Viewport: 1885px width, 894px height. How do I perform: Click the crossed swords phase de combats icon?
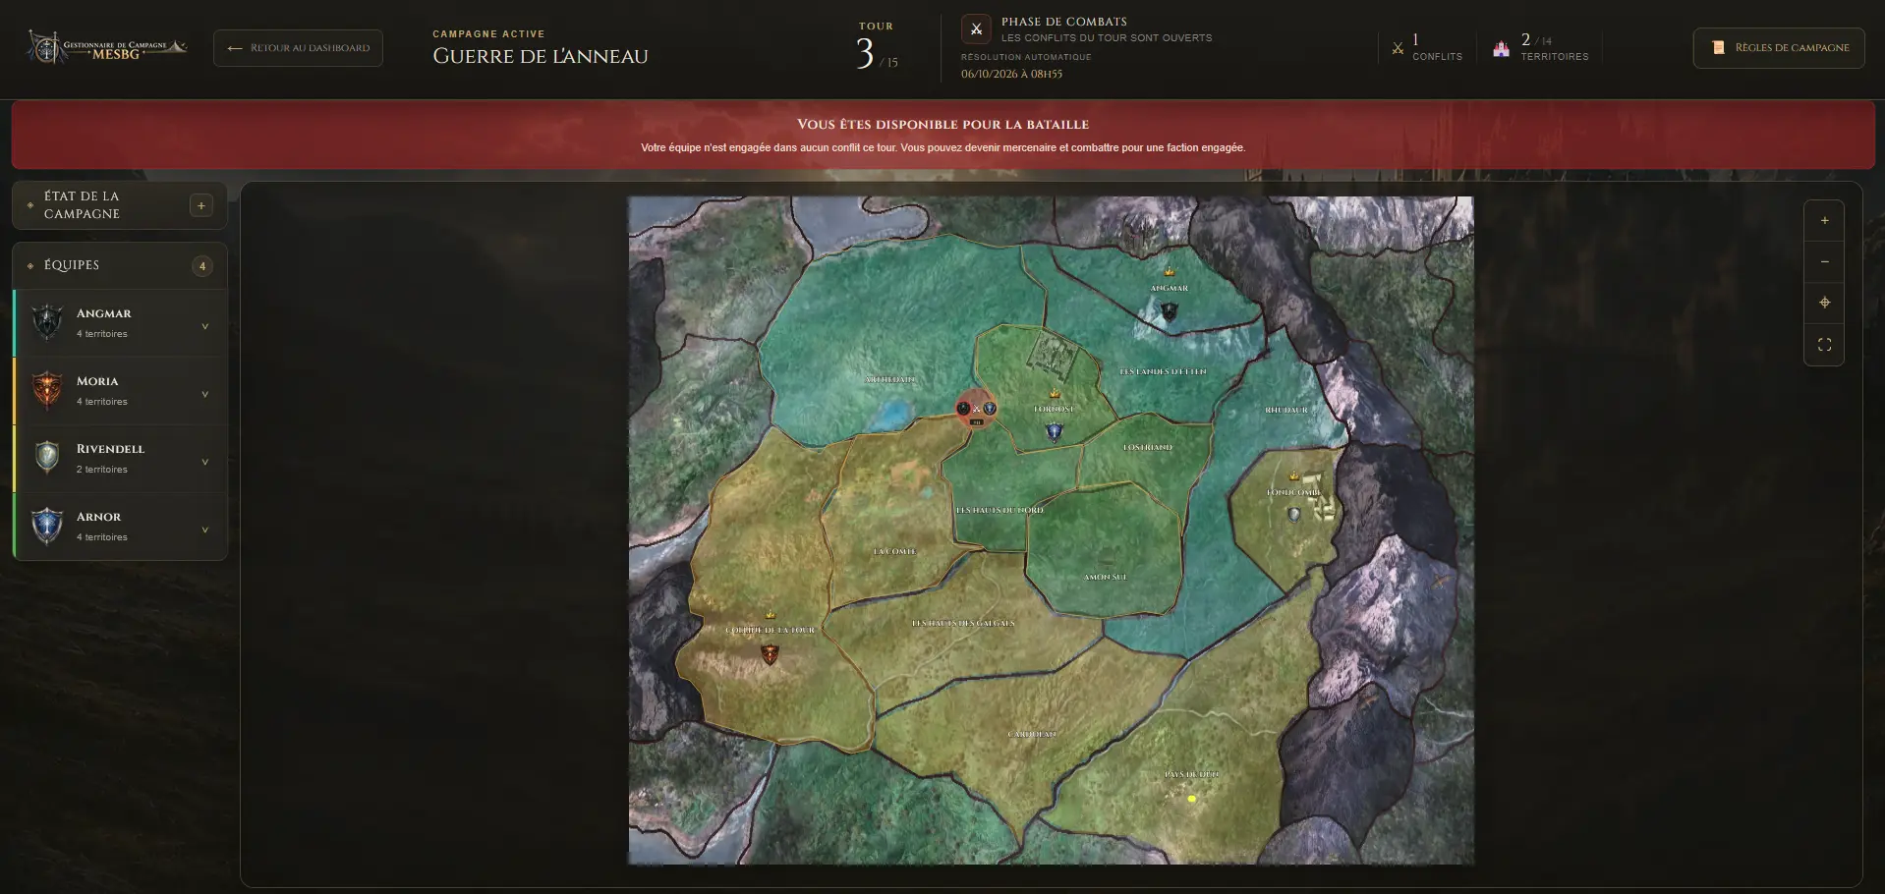pos(976,29)
